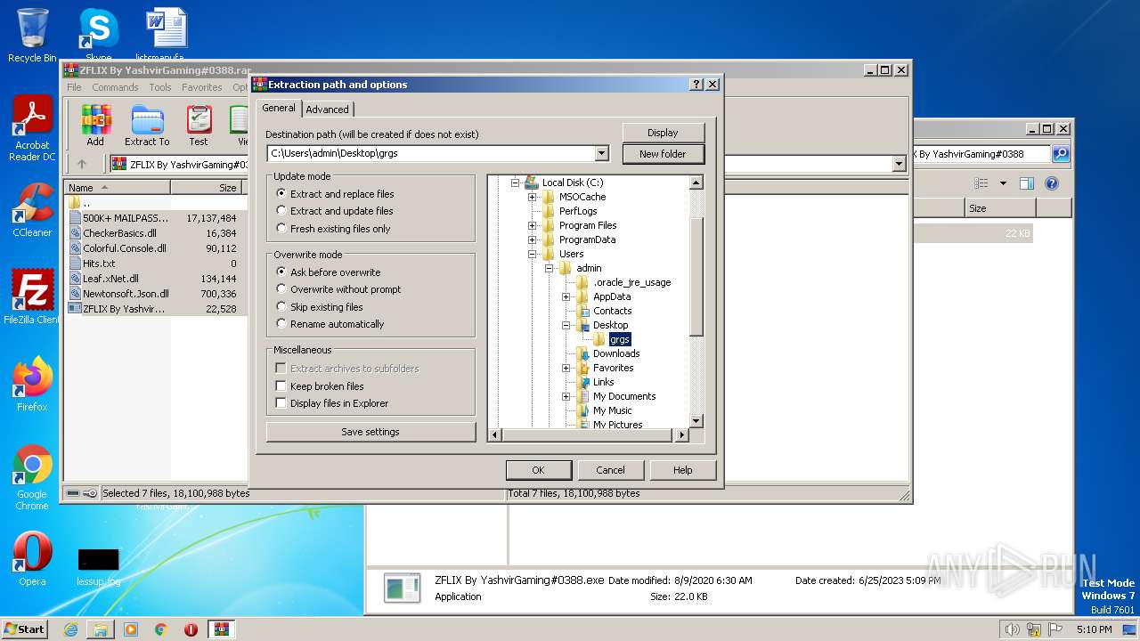Select Overwrite without prompt option
This screenshot has height=641, width=1140.
click(338, 289)
